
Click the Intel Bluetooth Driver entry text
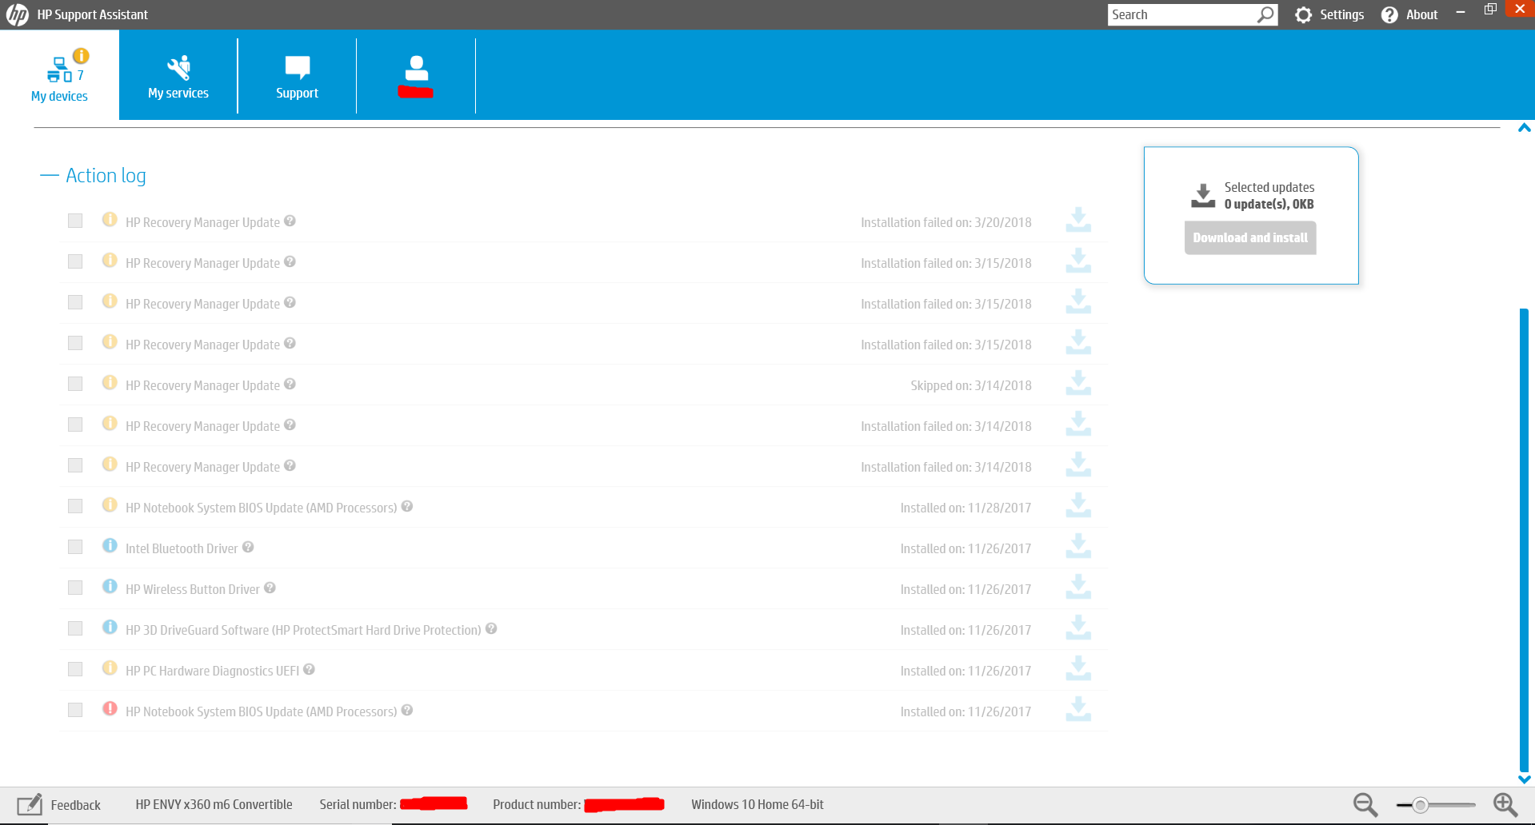tap(182, 548)
